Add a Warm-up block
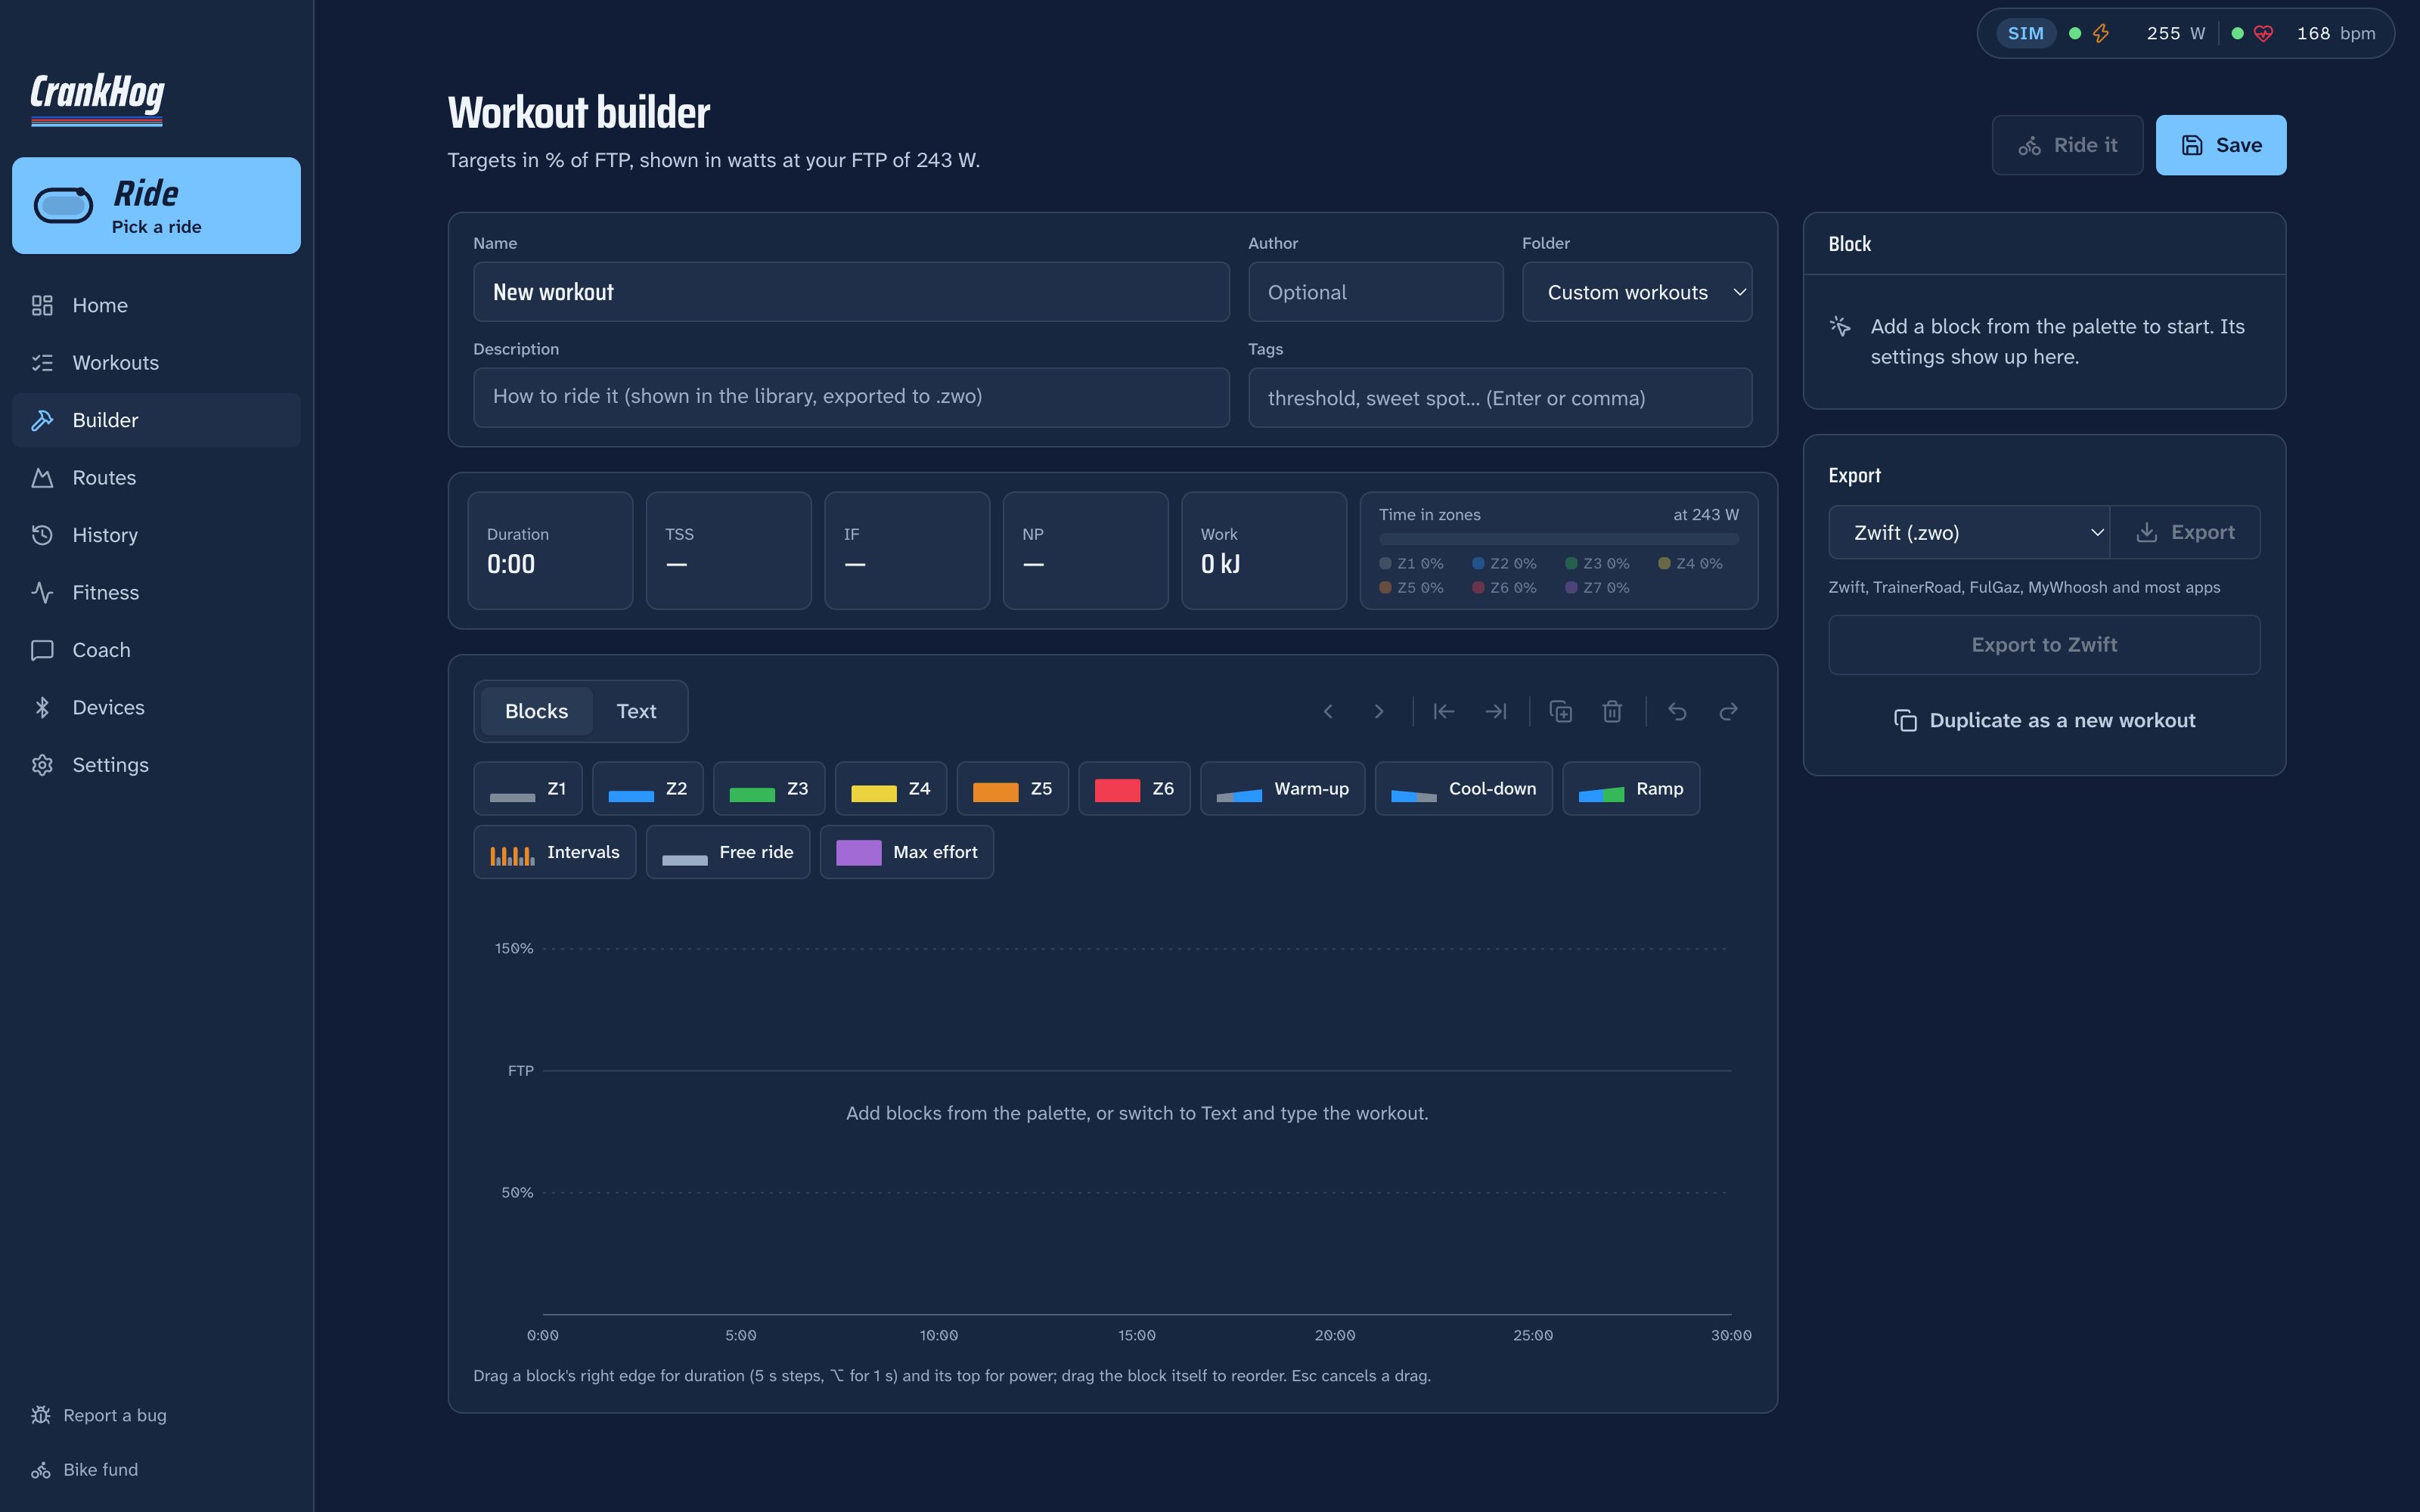This screenshot has height=1512, width=2420. coord(1283,789)
